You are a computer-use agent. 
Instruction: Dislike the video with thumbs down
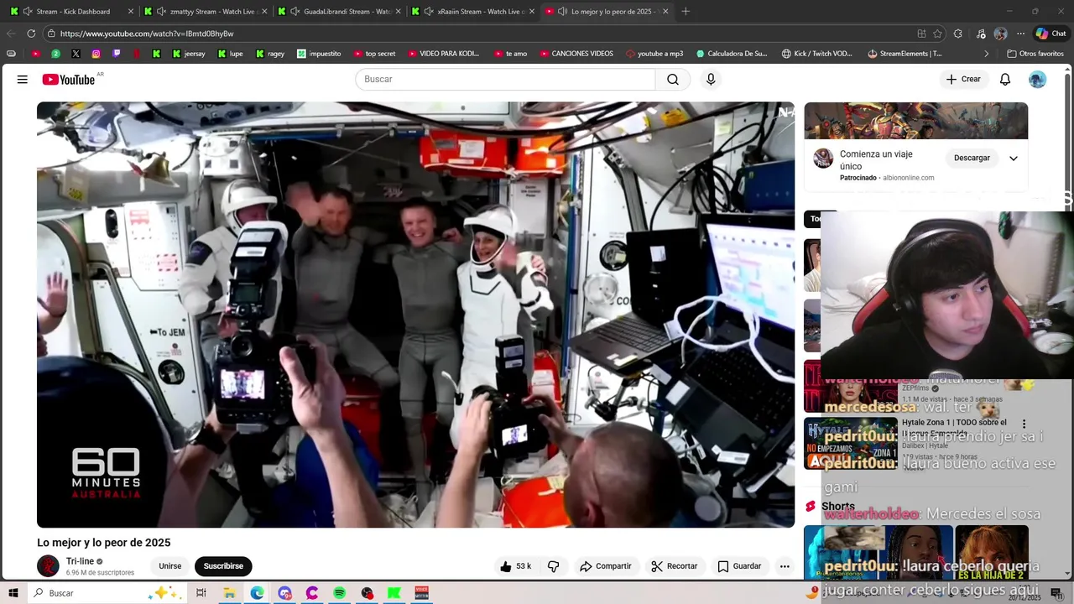coord(554,566)
